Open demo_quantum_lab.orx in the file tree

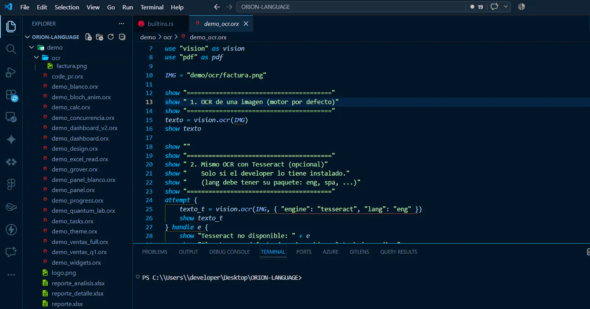83,211
